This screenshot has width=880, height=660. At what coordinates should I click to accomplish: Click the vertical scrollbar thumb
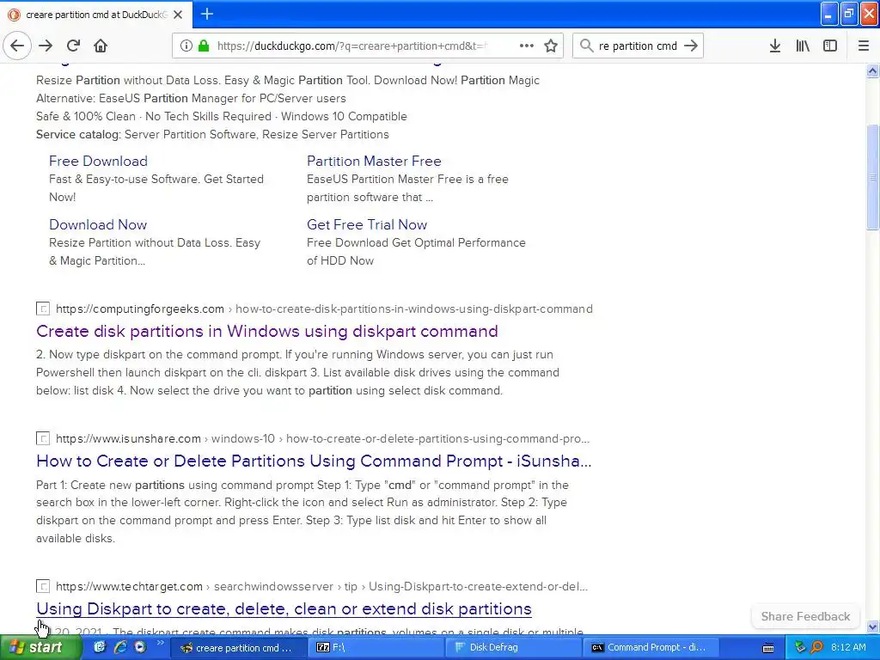[x=872, y=177]
